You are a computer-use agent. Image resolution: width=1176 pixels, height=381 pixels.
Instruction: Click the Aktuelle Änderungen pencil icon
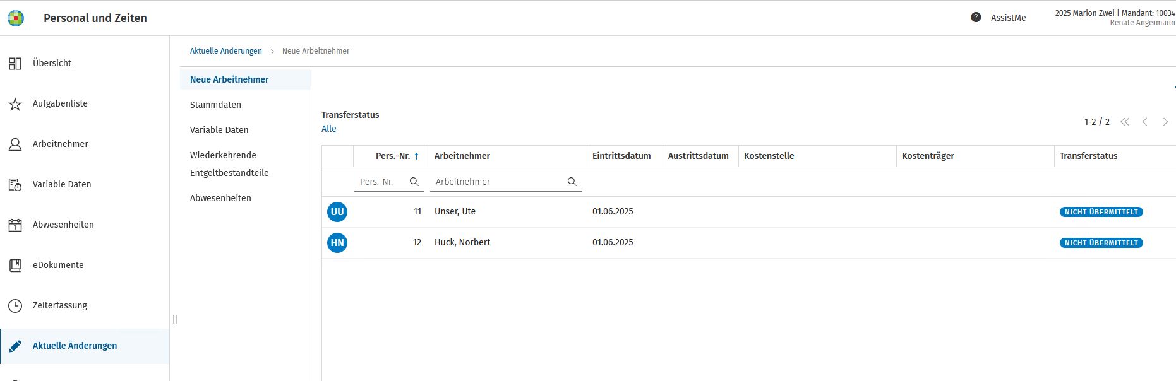pos(15,346)
